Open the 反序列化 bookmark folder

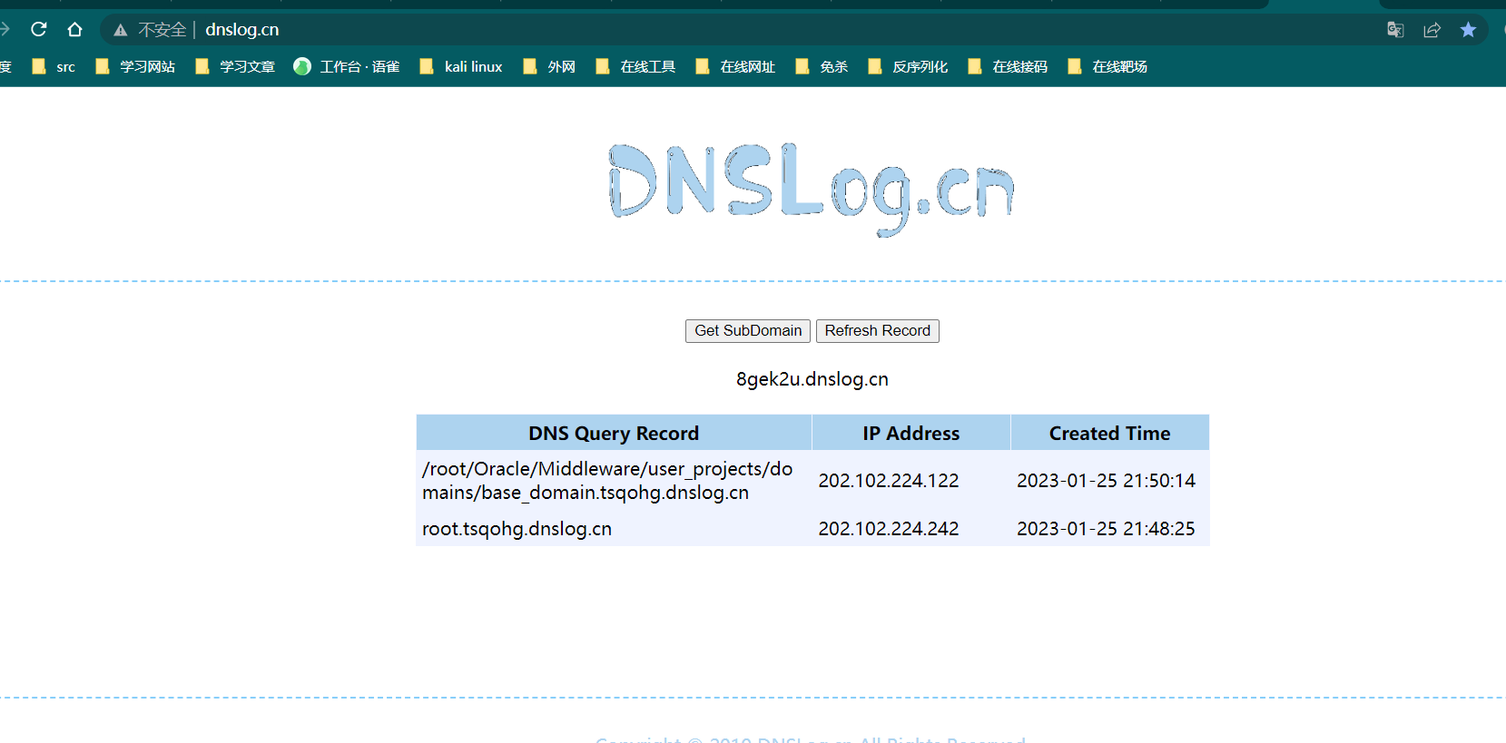coord(908,66)
